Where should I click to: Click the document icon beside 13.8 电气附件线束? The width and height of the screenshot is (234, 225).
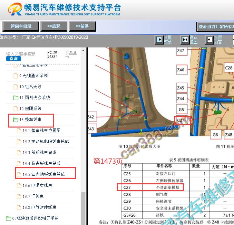point(19,208)
